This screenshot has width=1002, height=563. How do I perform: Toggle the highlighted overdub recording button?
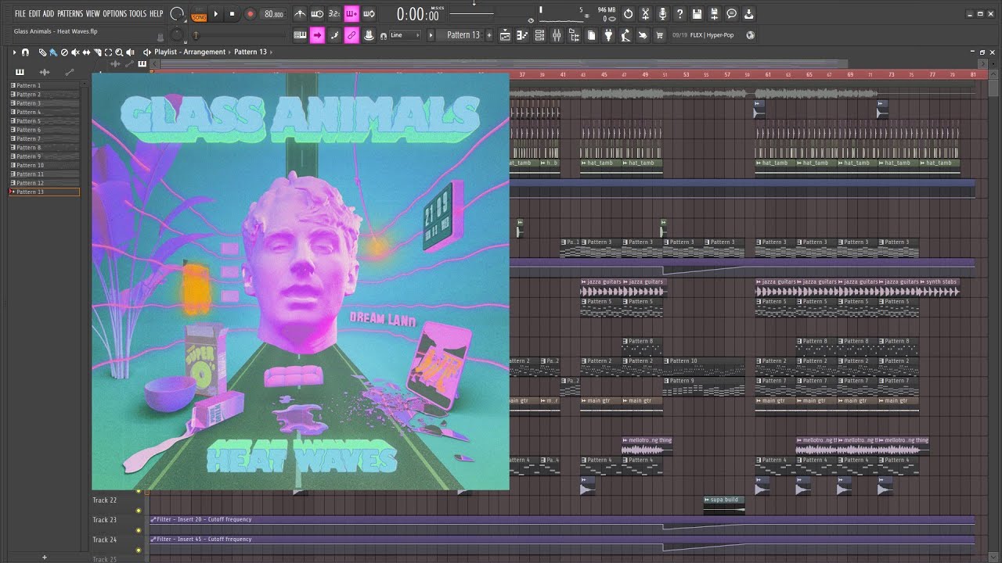click(x=351, y=14)
